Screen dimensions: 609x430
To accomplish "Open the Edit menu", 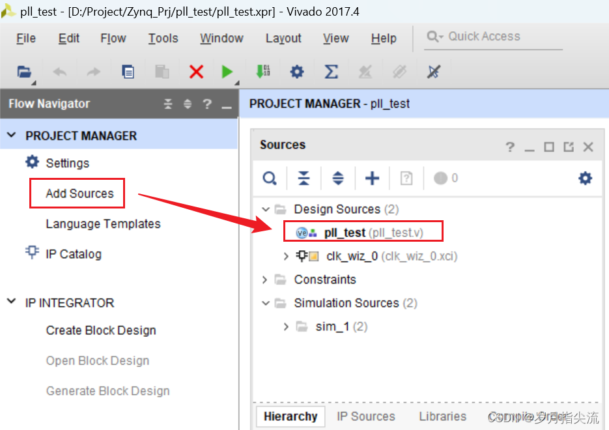I will point(69,38).
